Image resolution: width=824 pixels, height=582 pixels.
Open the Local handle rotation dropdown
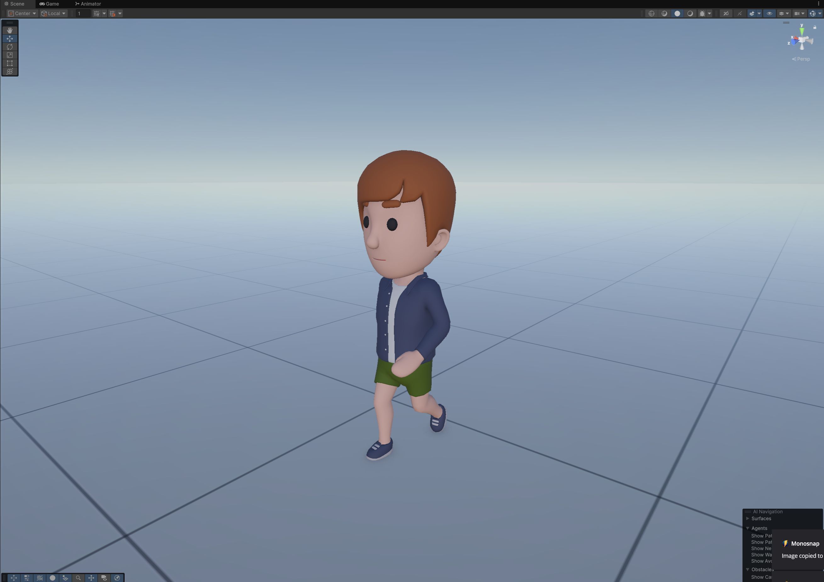click(54, 14)
